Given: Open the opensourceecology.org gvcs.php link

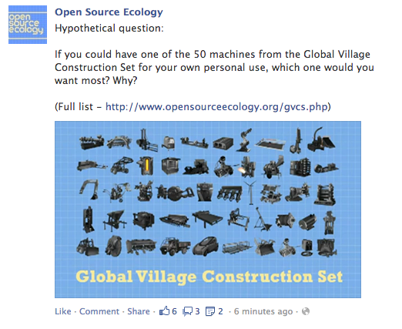Looking at the screenshot, I should 216,106.
